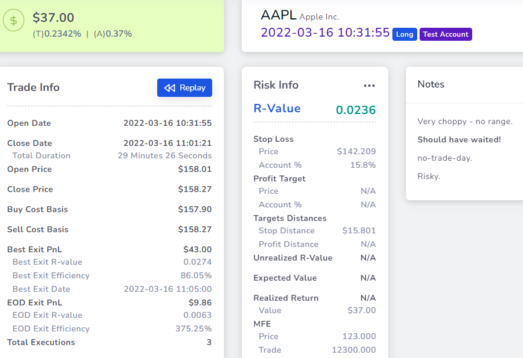Viewport: 523px width, 358px height.
Task: Click the $37.00 profit amount
Action: coord(53,18)
